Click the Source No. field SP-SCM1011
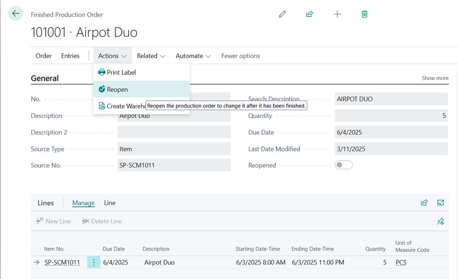This screenshot has width=458, height=279. [x=174, y=165]
